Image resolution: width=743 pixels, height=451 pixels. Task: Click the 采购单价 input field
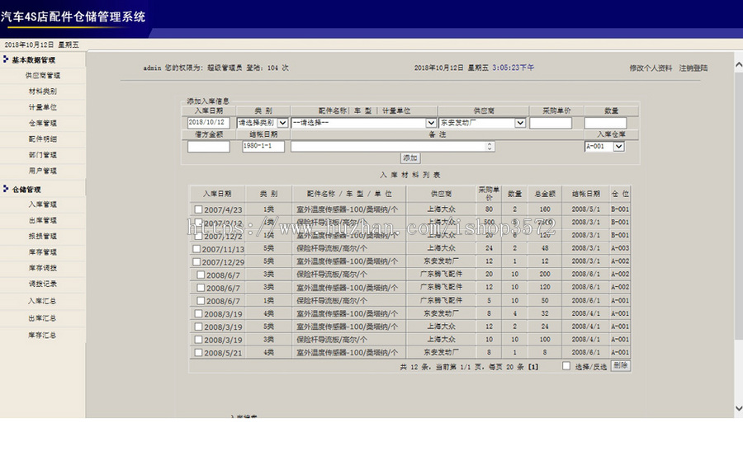(550, 123)
